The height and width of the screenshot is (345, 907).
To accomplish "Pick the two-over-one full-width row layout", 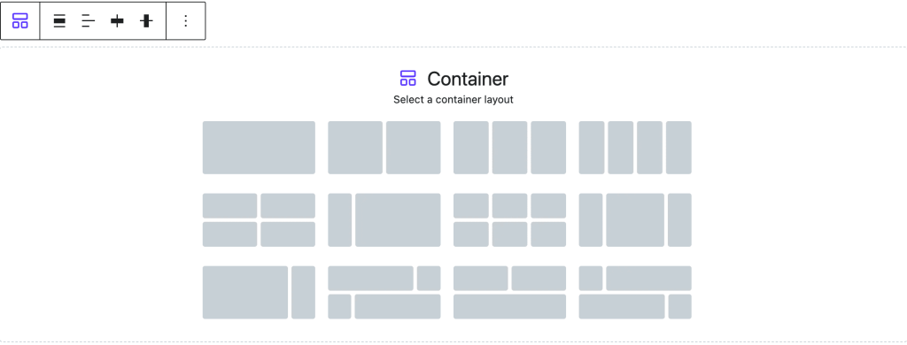I will pyautogui.click(x=509, y=293).
